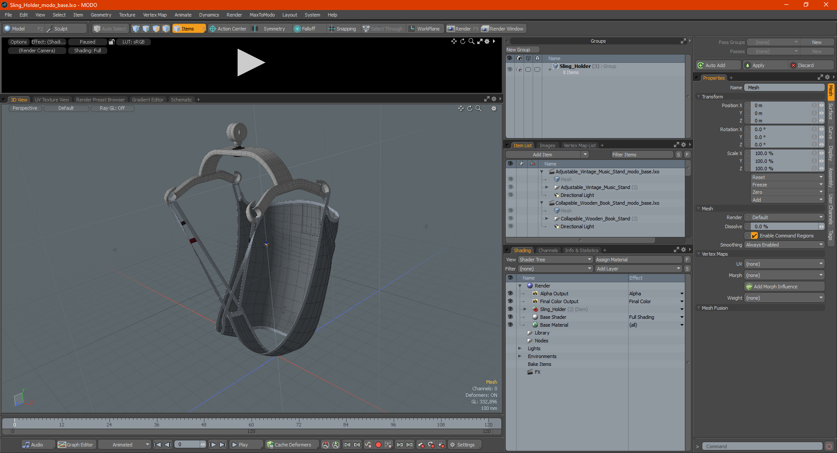Activate Items selection mode
This screenshot has height=453, width=837.
189,29
